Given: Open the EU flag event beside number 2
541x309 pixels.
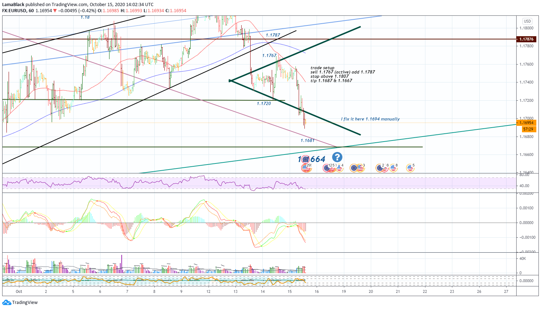Looking at the screenshot, I should tap(379, 167).
